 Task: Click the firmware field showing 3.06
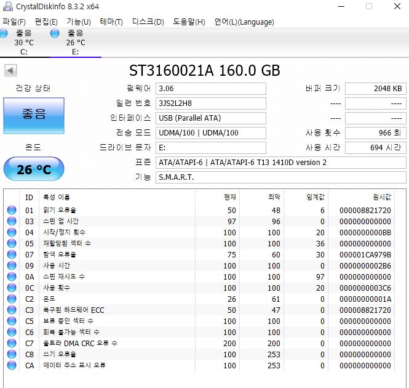[211, 89]
